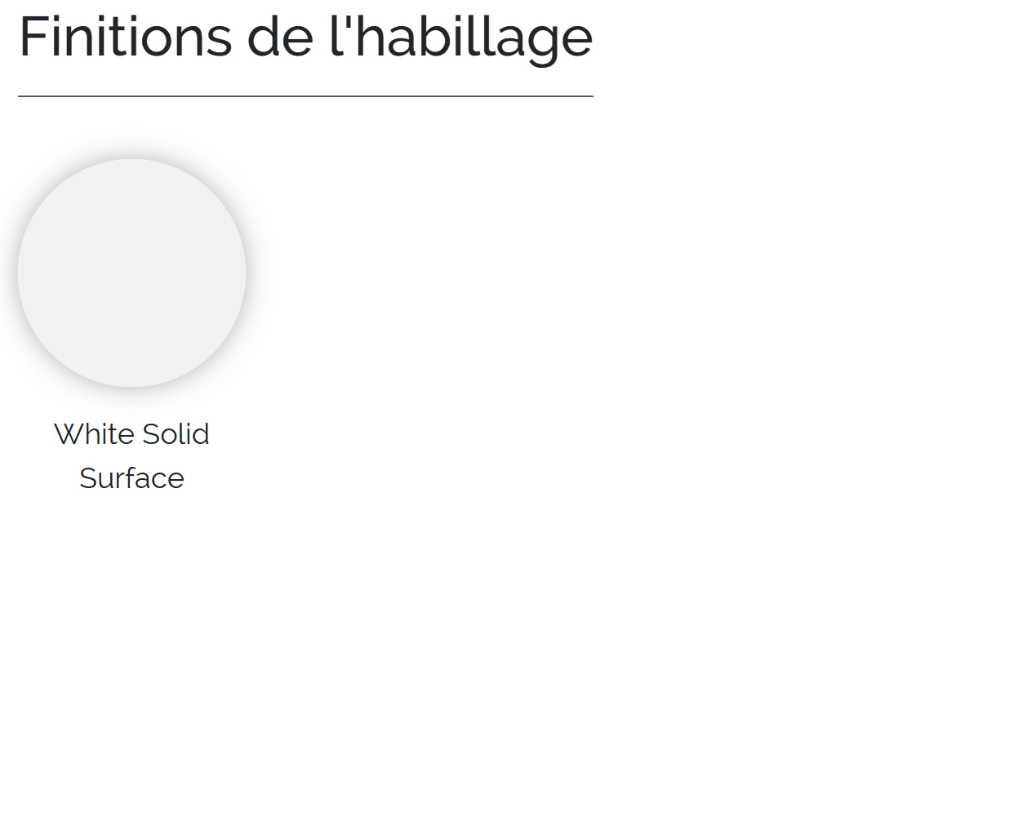Click the center of the white finish circle

(x=131, y=273)
